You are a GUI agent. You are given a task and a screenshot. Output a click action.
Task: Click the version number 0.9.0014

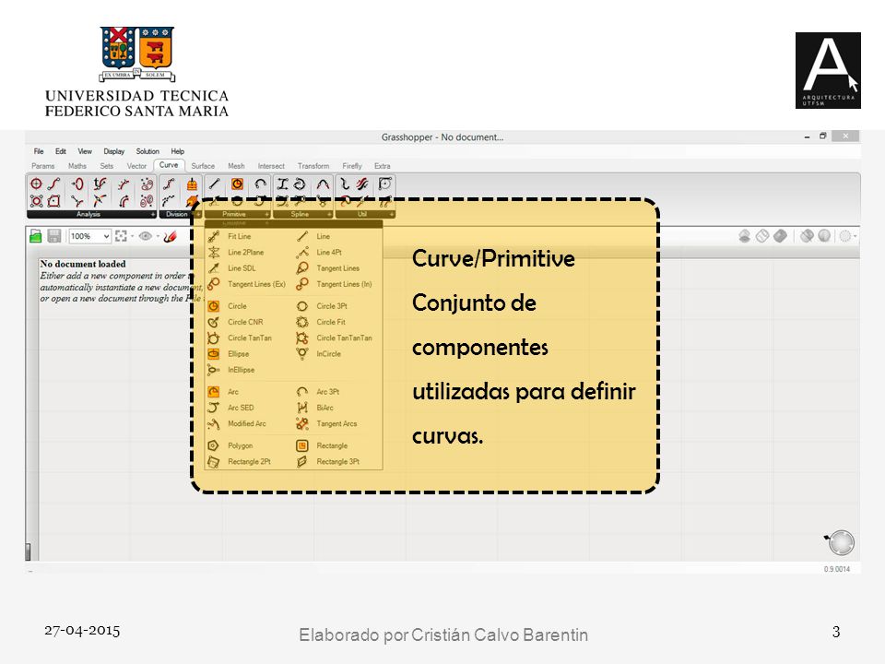point(836,569)
